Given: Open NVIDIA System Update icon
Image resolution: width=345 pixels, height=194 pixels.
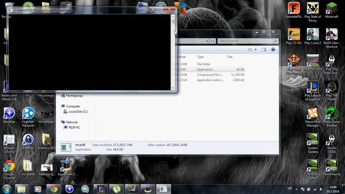Looking at the screenshot, I should (313, 143).
